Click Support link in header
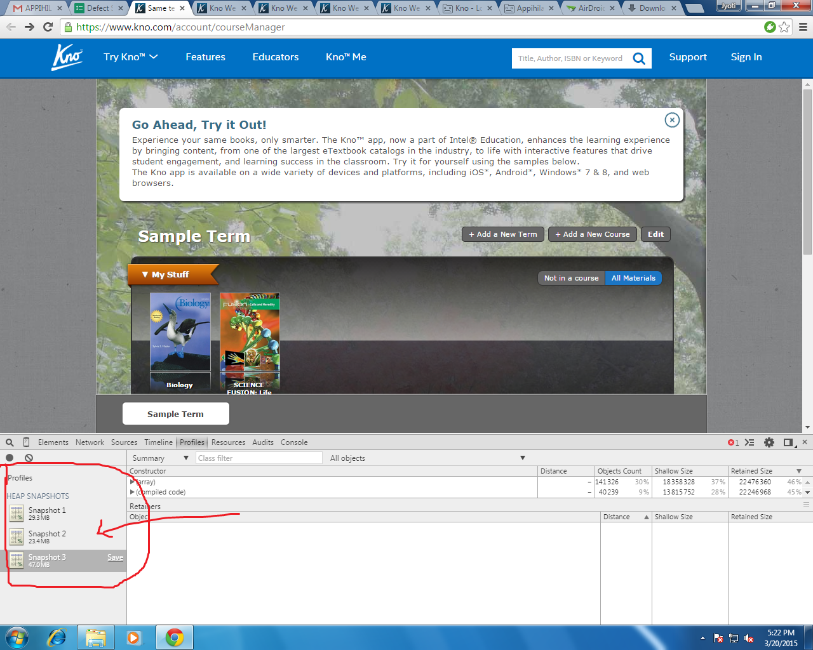 click(688, 57)
